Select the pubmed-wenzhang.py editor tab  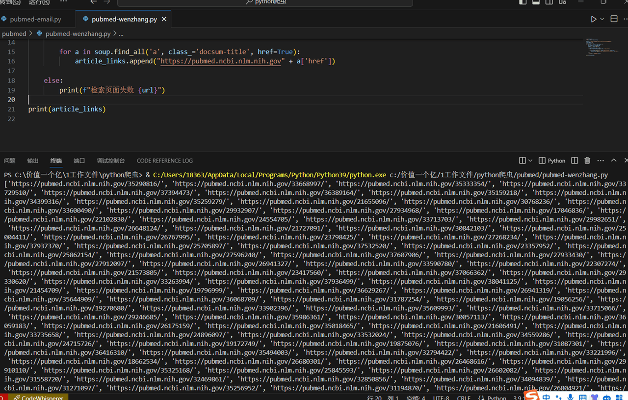click(x=124, y=19)
